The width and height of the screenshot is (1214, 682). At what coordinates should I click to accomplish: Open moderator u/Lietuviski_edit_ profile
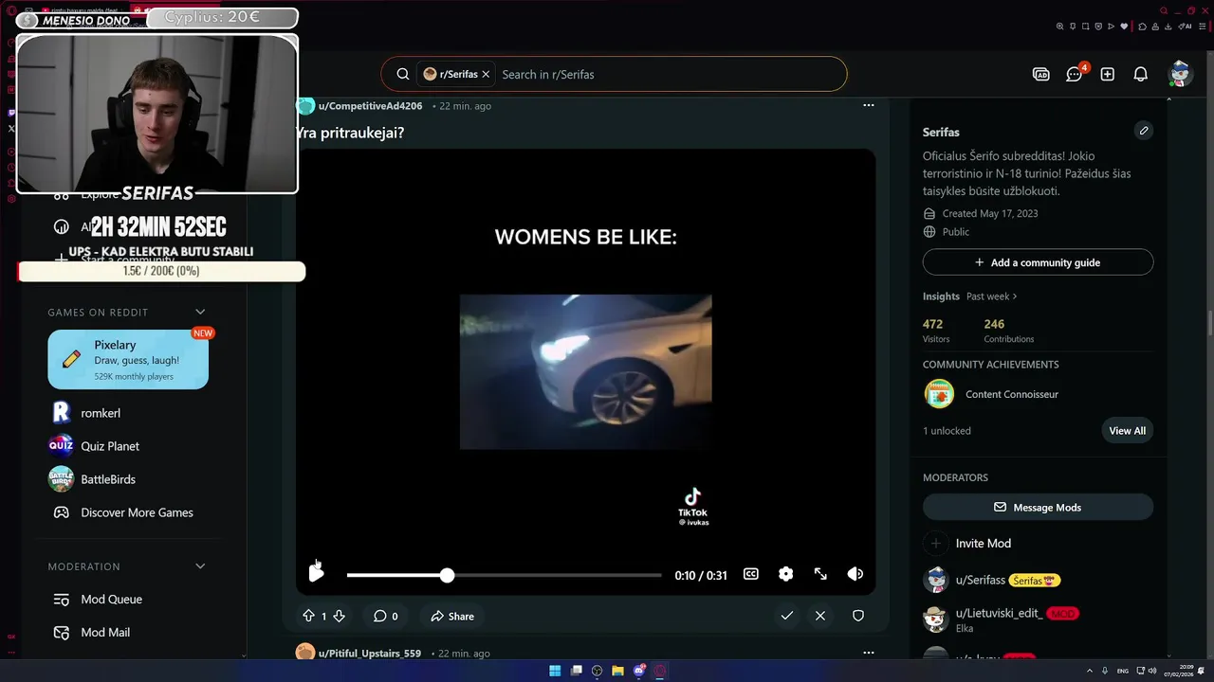[x=1000, y=613]
